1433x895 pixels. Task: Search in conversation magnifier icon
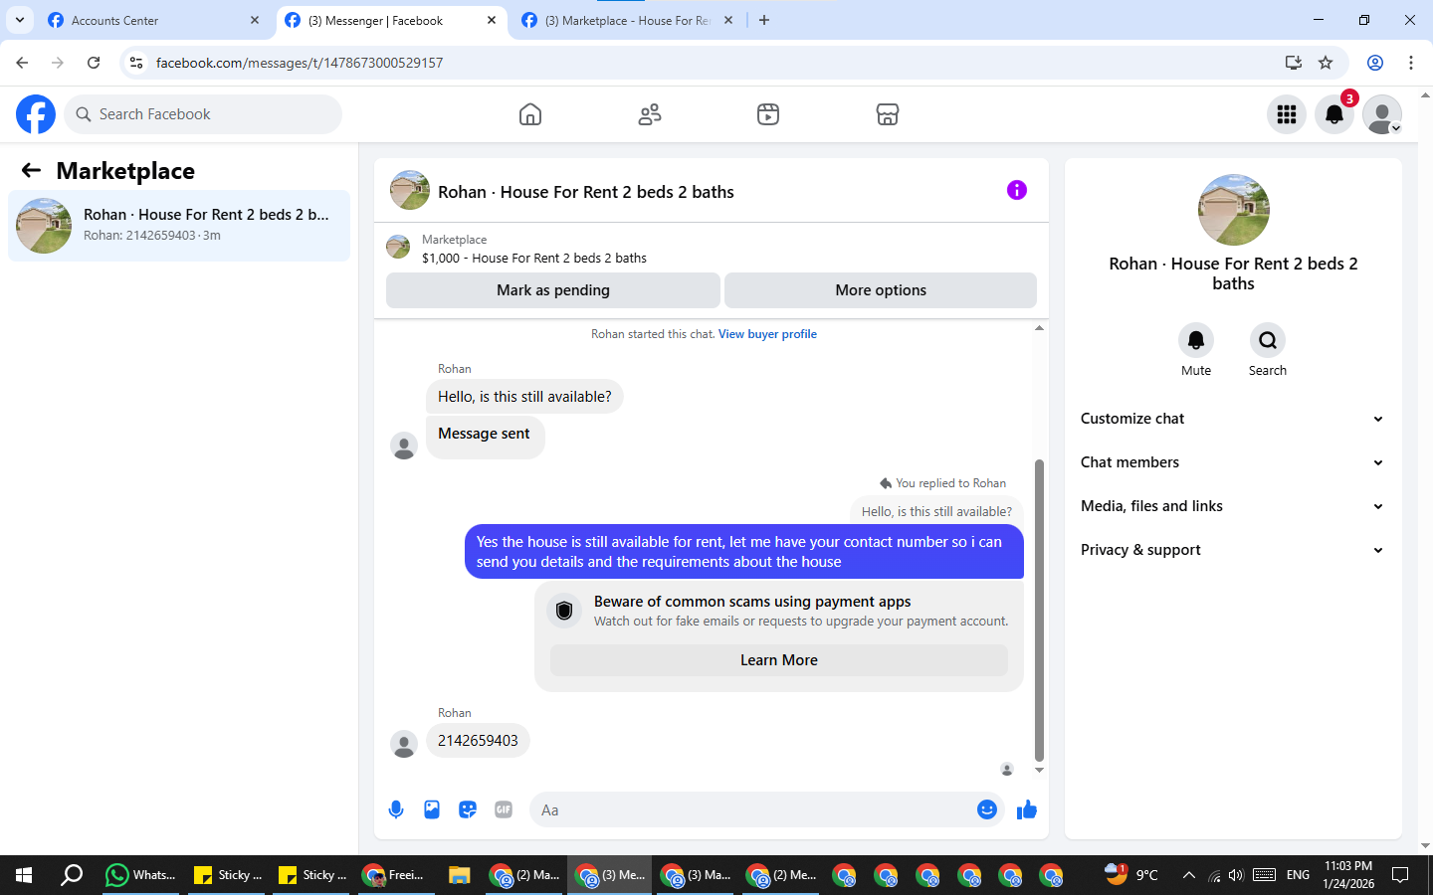(1268, 340)
